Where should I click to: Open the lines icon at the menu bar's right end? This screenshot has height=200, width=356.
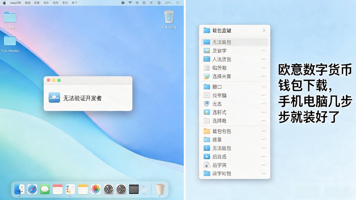pos(177,3)
